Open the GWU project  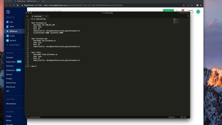click(x=12, y=26)
